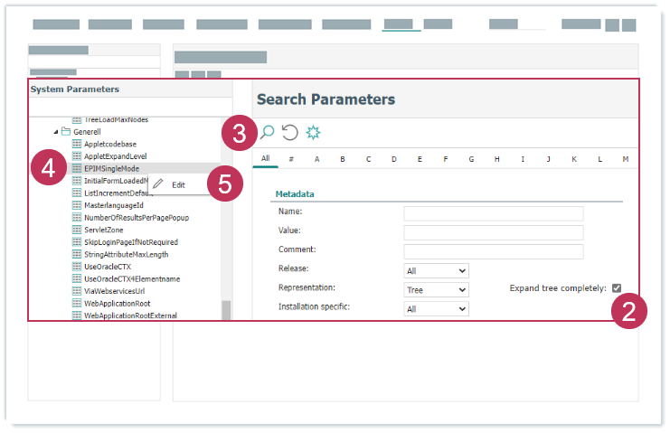Open the Release dropdown

[x=436, y=270]
